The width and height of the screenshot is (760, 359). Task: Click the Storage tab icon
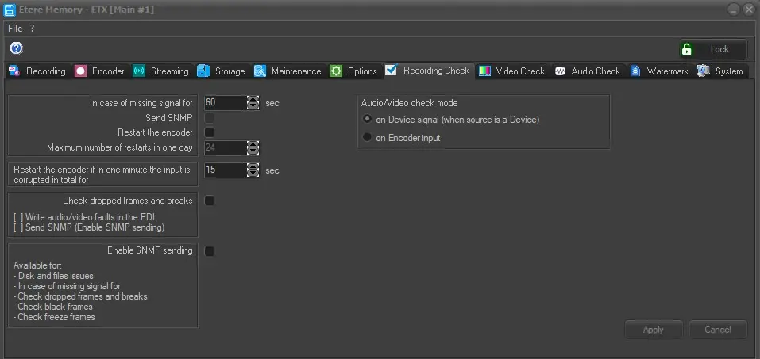(203, 71)
